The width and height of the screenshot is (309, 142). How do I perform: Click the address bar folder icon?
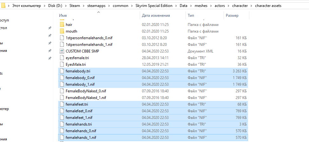pyautogui.click(x=3, y=6)
